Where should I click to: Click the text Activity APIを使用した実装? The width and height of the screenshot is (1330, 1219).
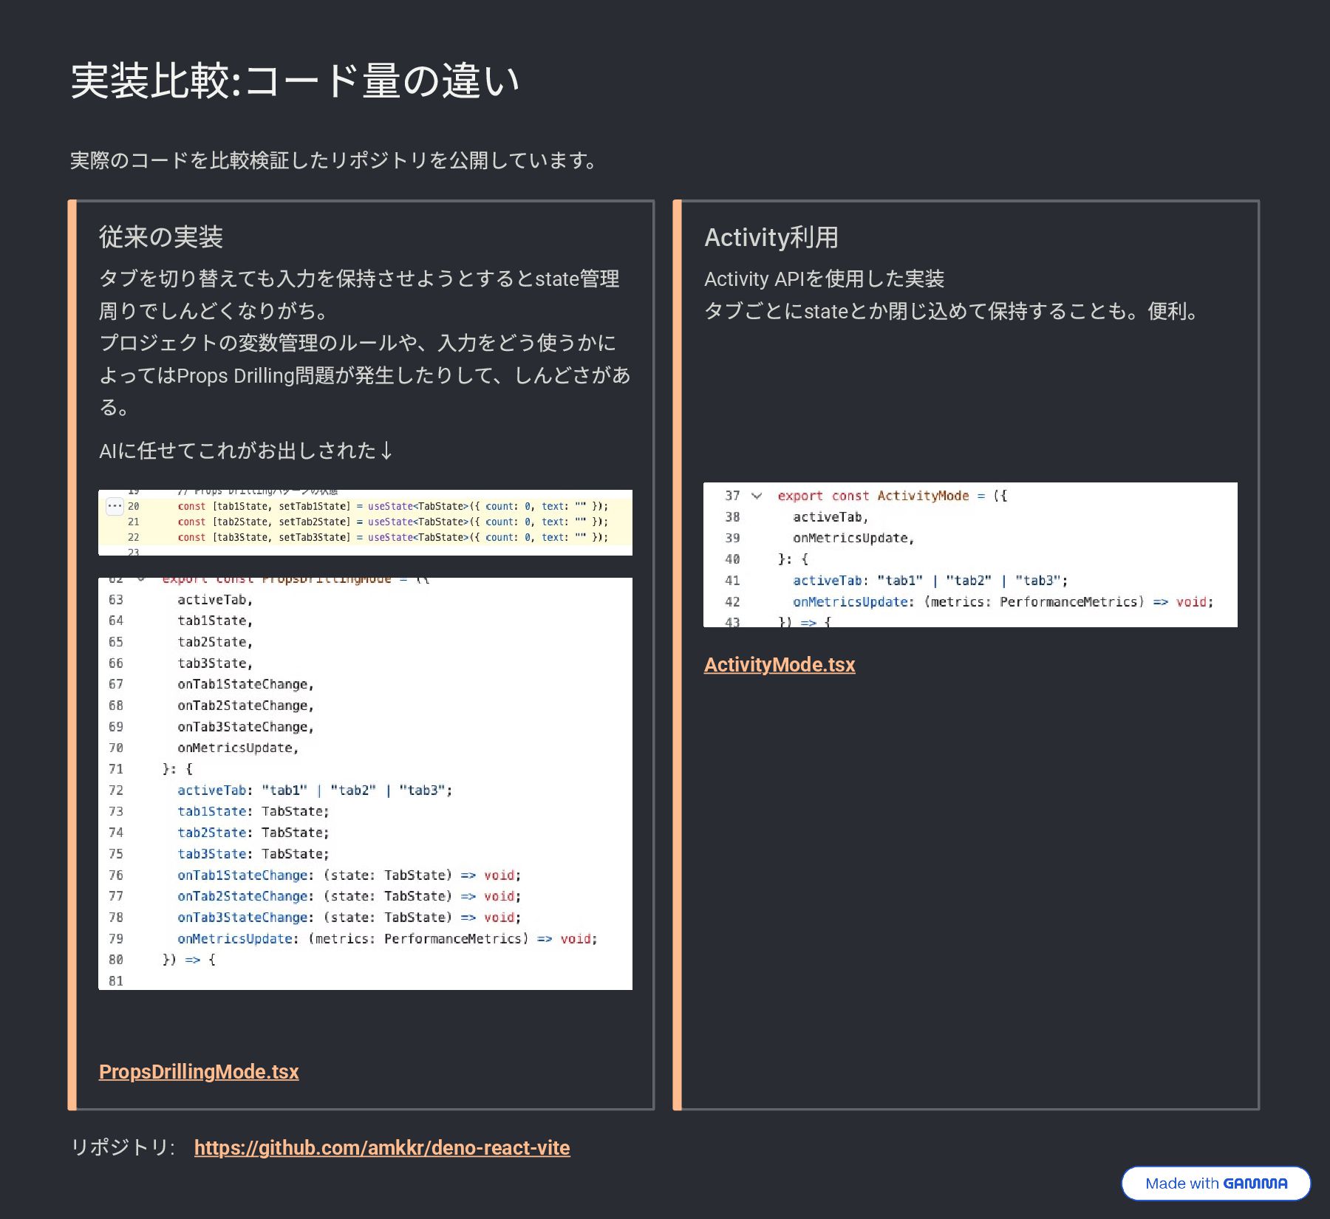pyautogui.click(x=824, y=279)
